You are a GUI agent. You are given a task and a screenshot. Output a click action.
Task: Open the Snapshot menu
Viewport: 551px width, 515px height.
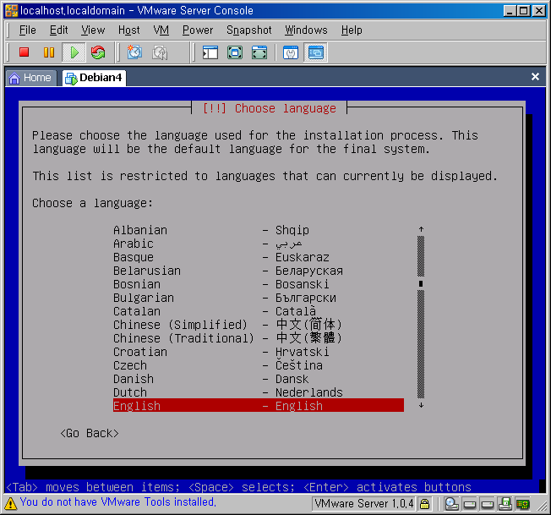248,30
